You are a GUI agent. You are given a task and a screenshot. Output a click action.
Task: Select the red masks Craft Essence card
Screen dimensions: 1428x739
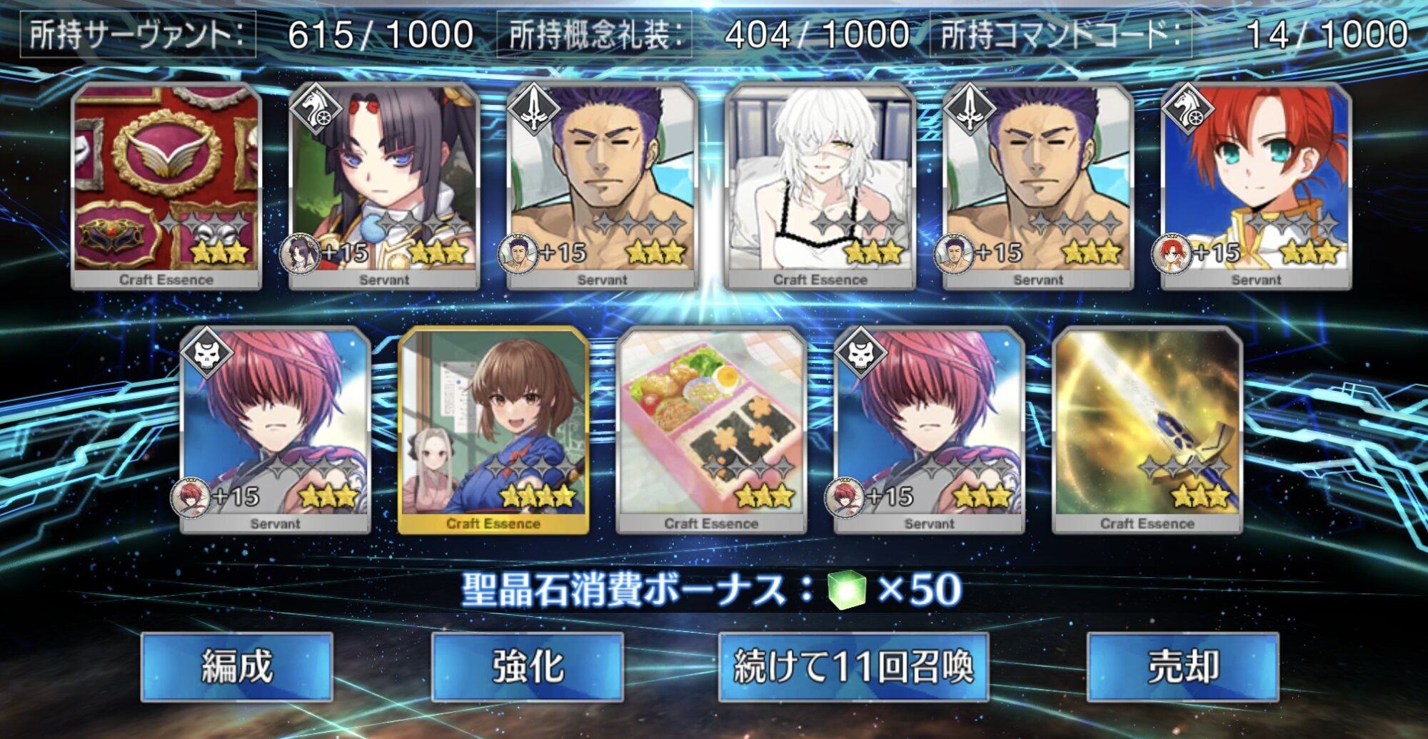(166, 187)
